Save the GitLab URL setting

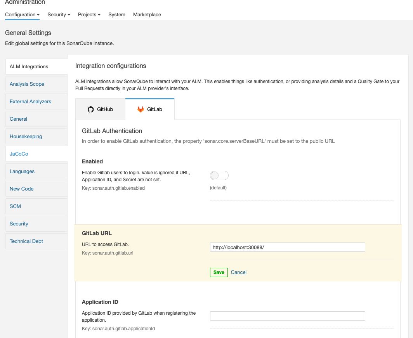coord(219,272)
